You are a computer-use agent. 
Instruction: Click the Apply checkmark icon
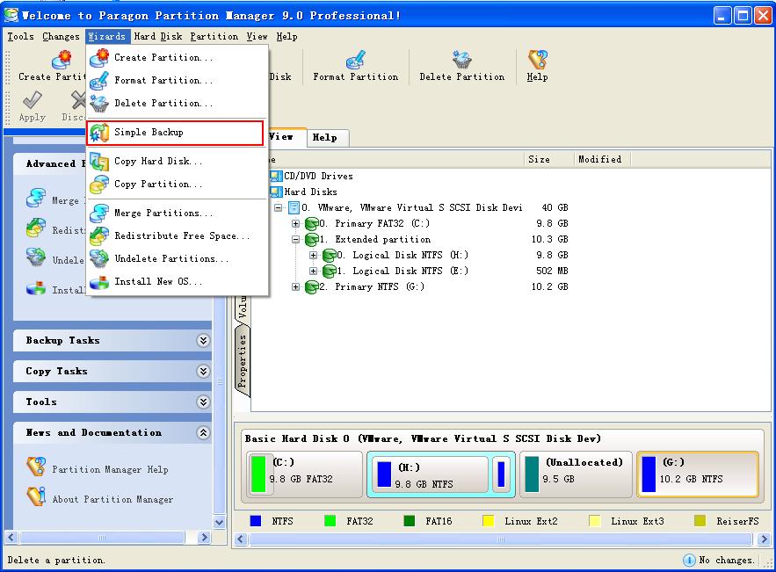click(x=33, y=100)
